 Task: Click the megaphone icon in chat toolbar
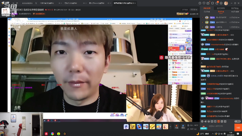pos(205,121)
